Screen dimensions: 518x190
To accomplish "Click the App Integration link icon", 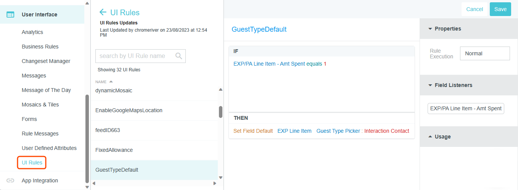I will tap(10, 180).
